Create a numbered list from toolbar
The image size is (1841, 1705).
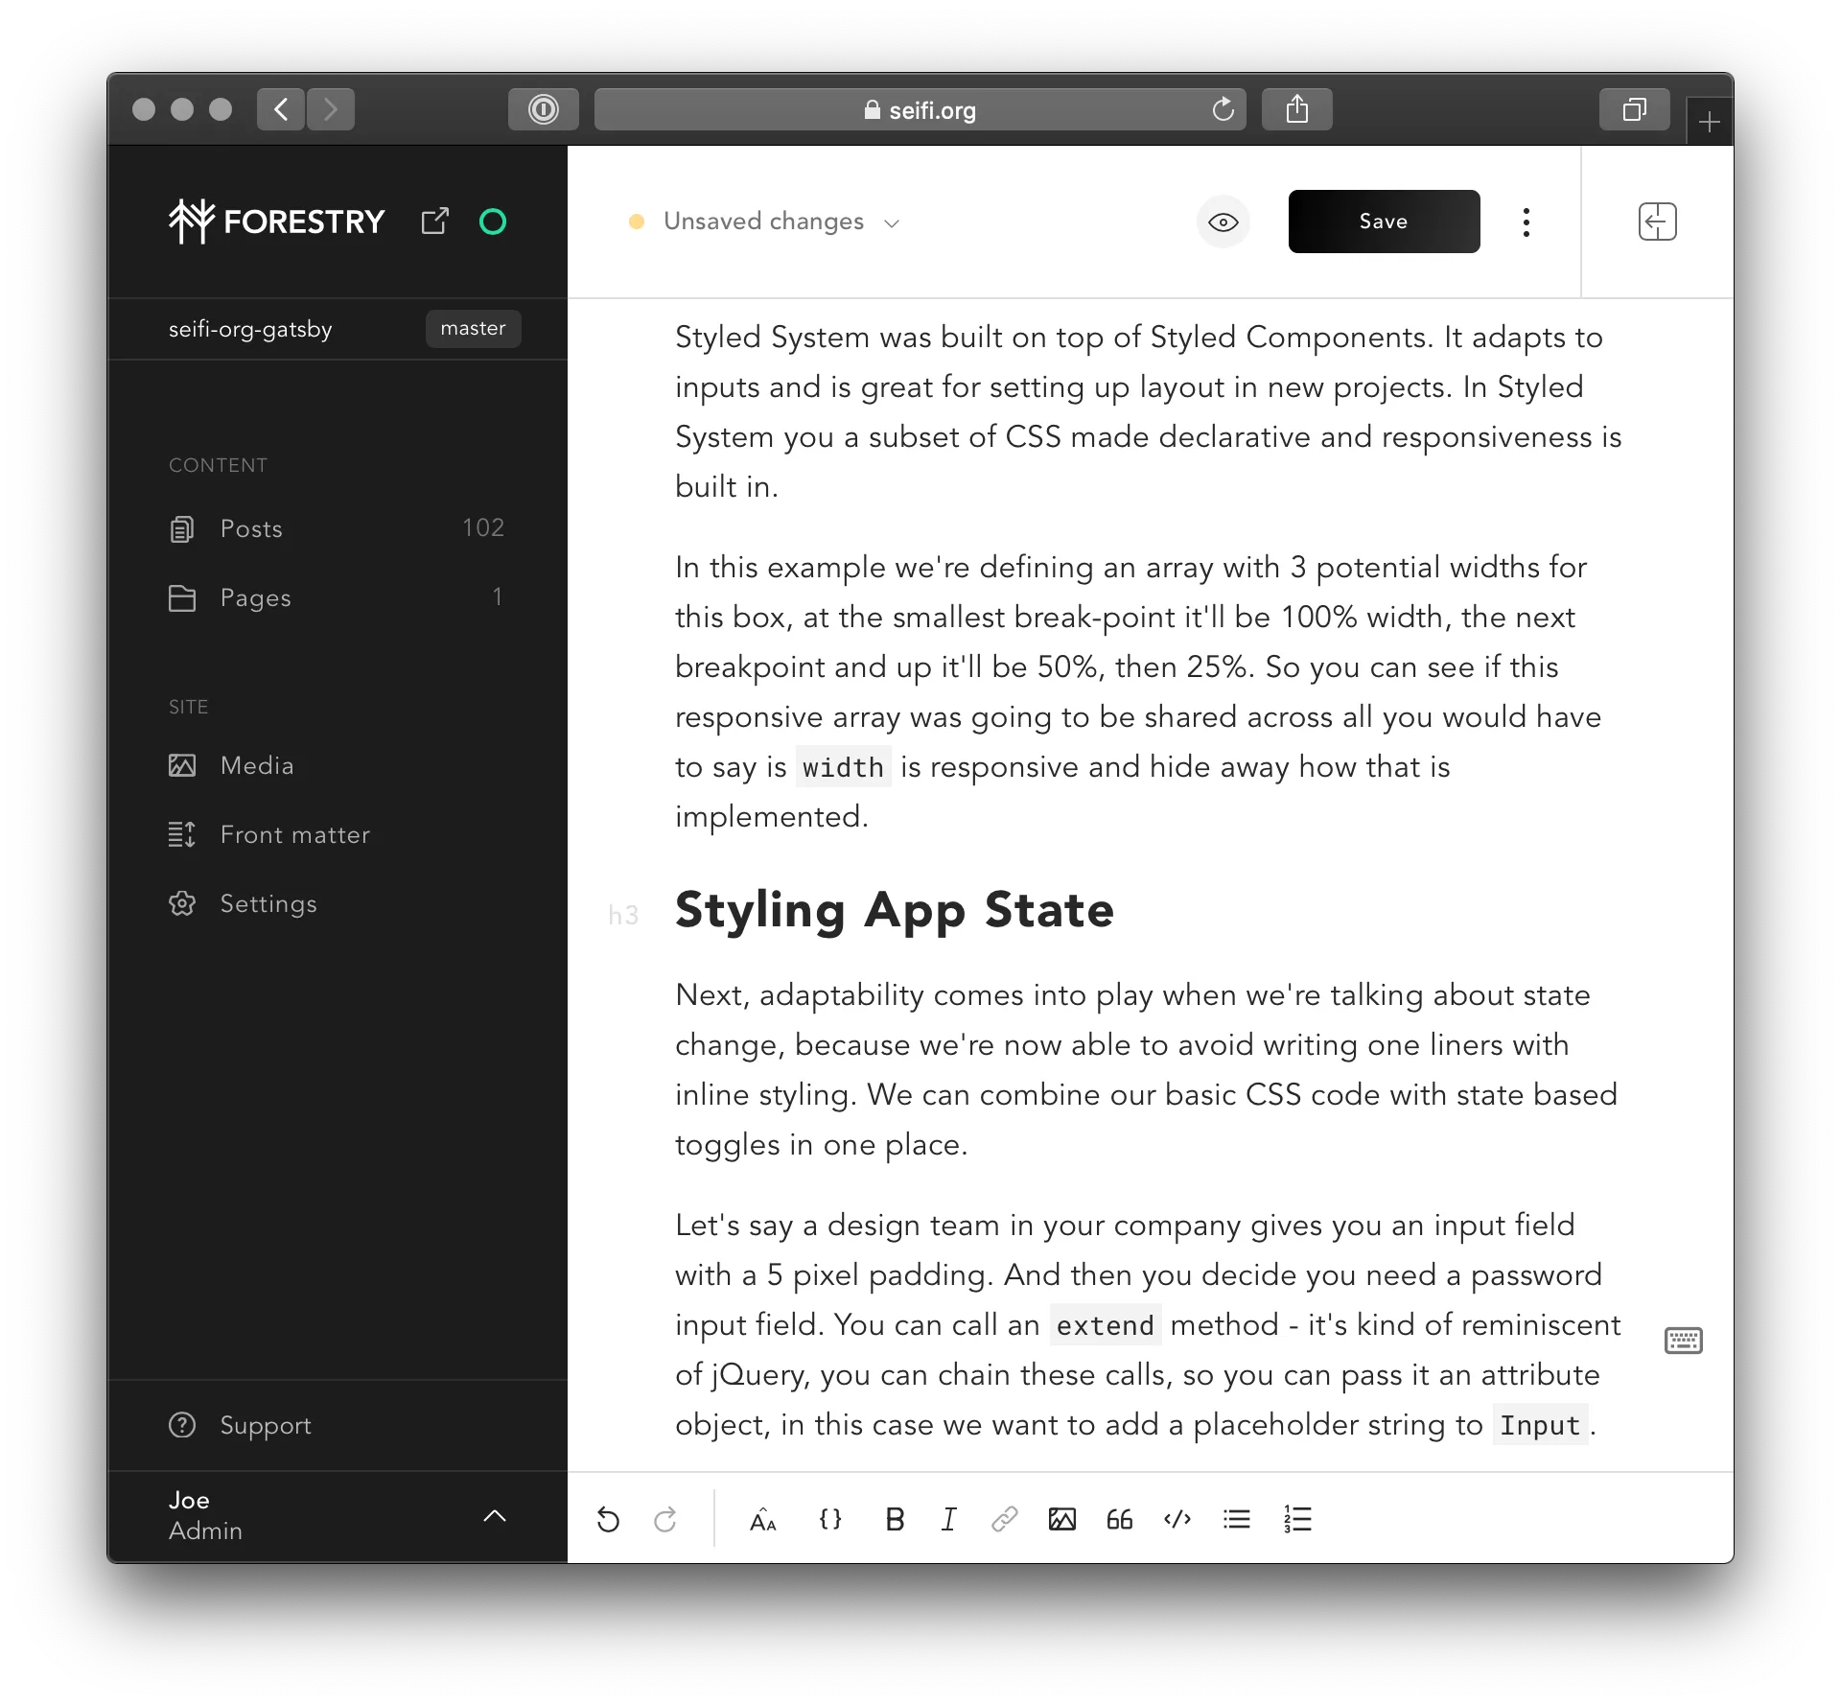tap(1297, 1520)
